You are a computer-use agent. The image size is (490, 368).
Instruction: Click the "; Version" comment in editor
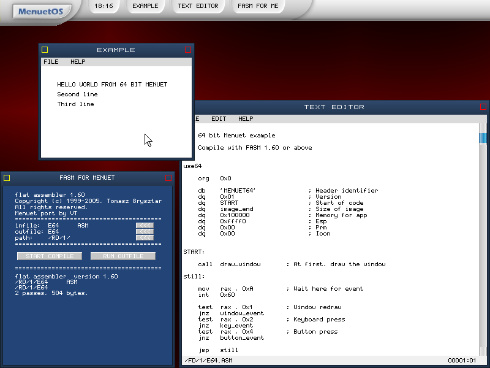pyautogui.click(x=325, y=197)
